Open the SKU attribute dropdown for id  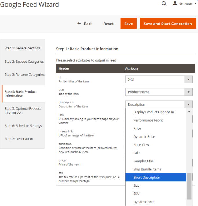tap(159, 79)
